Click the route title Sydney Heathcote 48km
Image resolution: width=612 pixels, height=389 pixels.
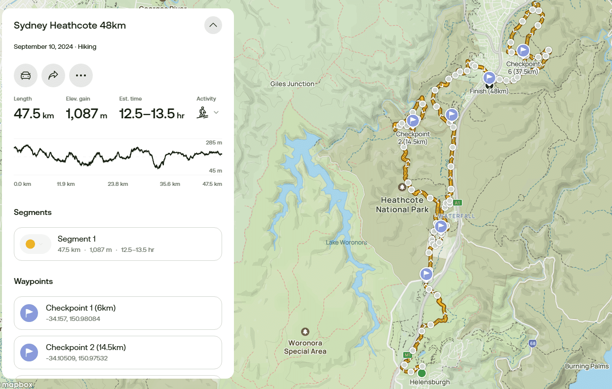coord(70,26)
